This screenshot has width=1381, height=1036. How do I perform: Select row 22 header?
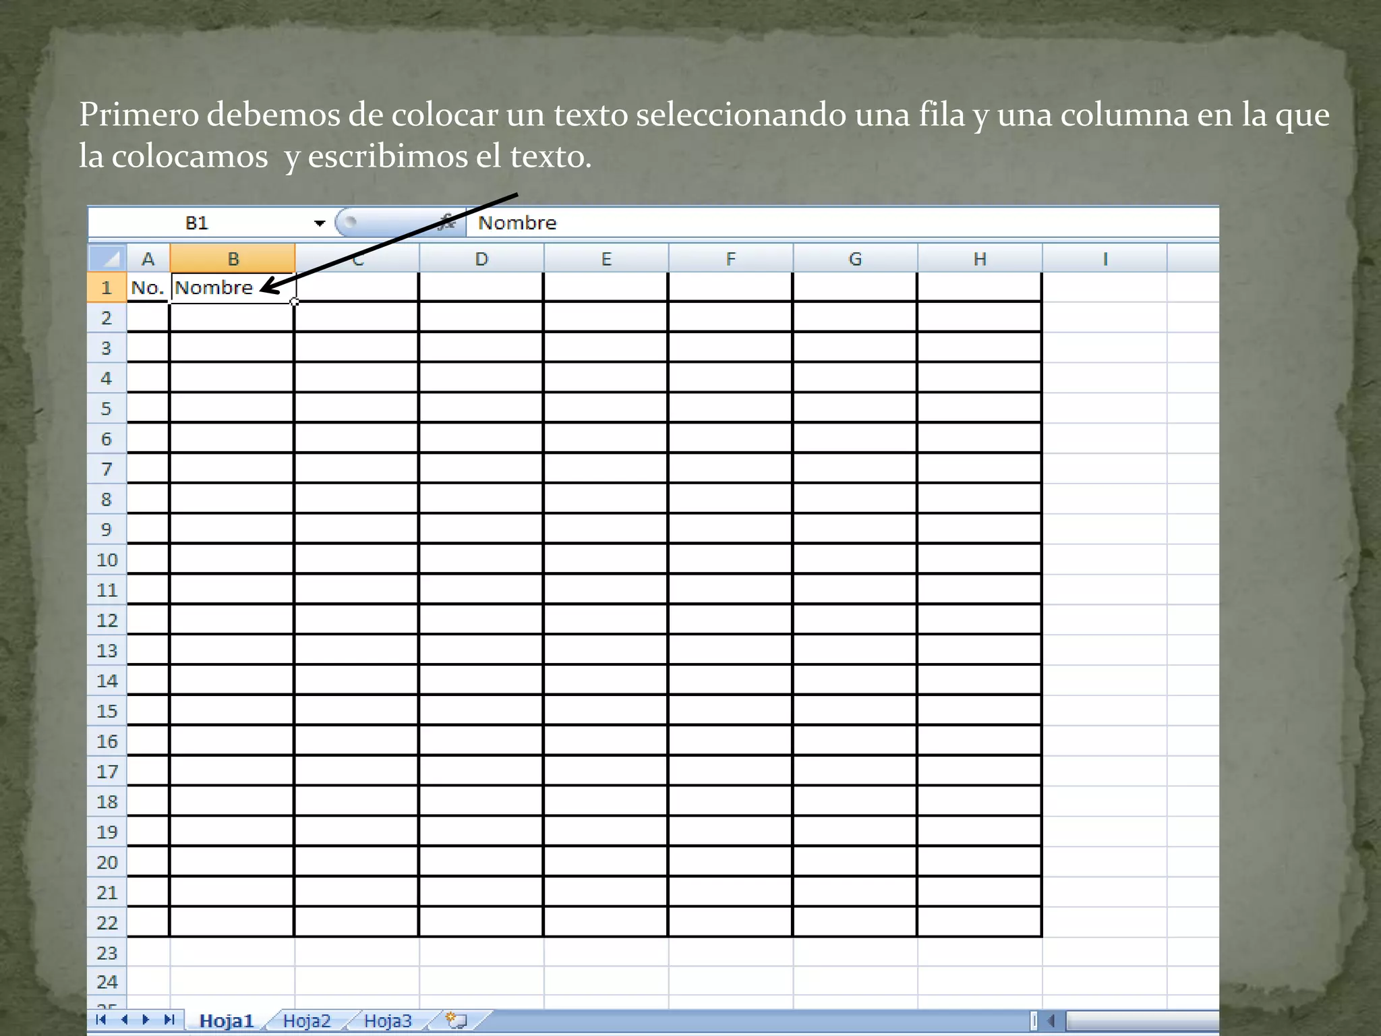click(x=107, y=923)
